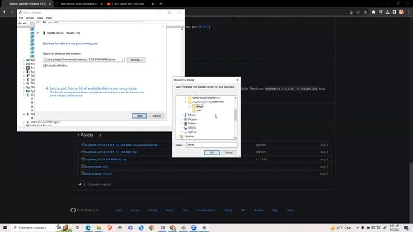Expand the Pictures folder node
The height and width of the screenshot is (232, 413).
tap(181, 119)
